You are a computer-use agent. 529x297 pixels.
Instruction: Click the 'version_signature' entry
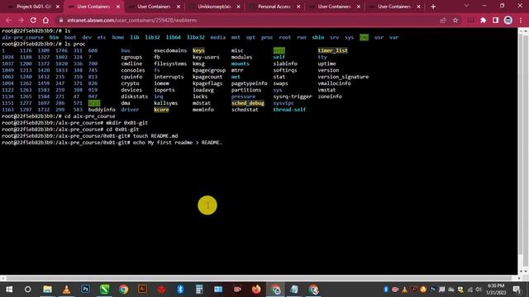pos(343,77)
